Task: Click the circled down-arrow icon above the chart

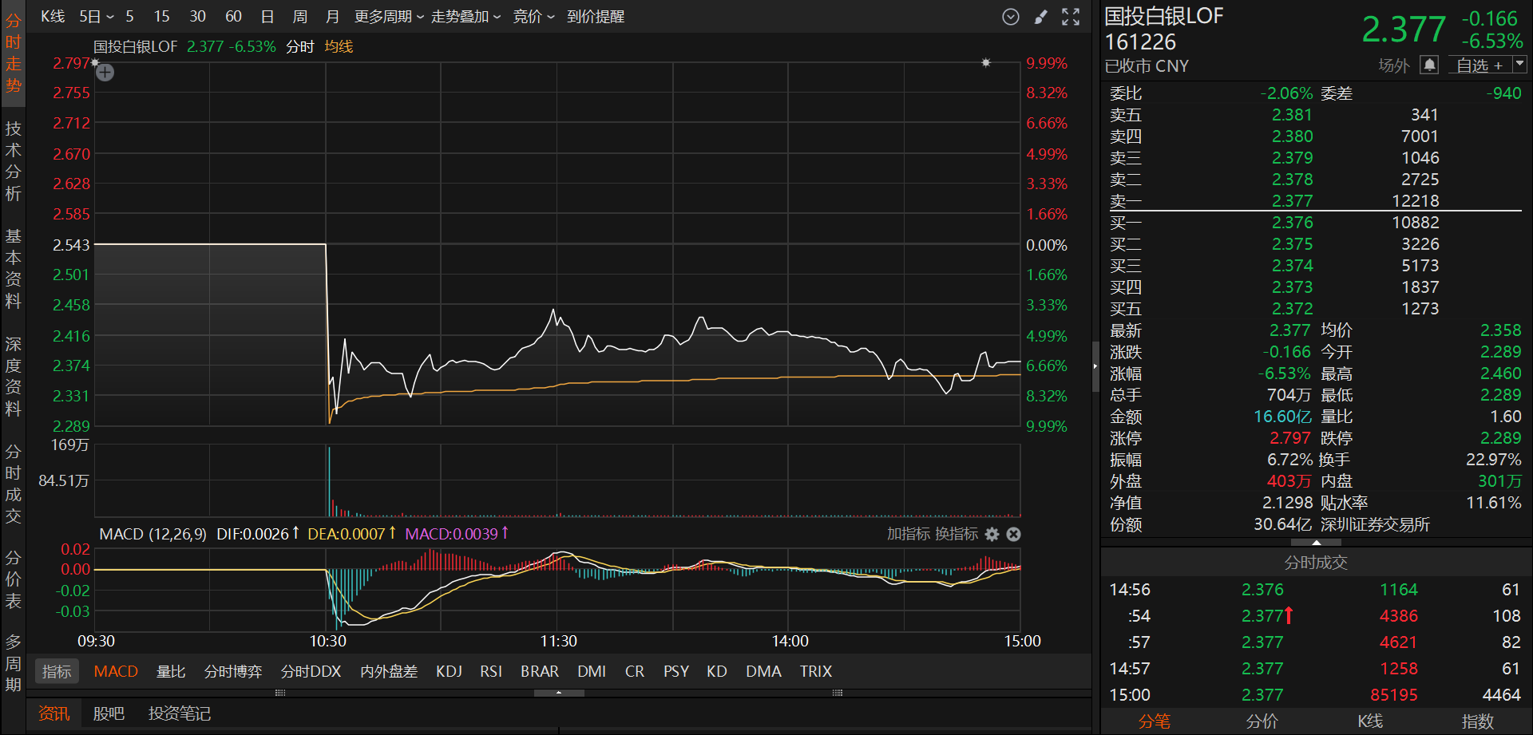Action: point(1010,17)
